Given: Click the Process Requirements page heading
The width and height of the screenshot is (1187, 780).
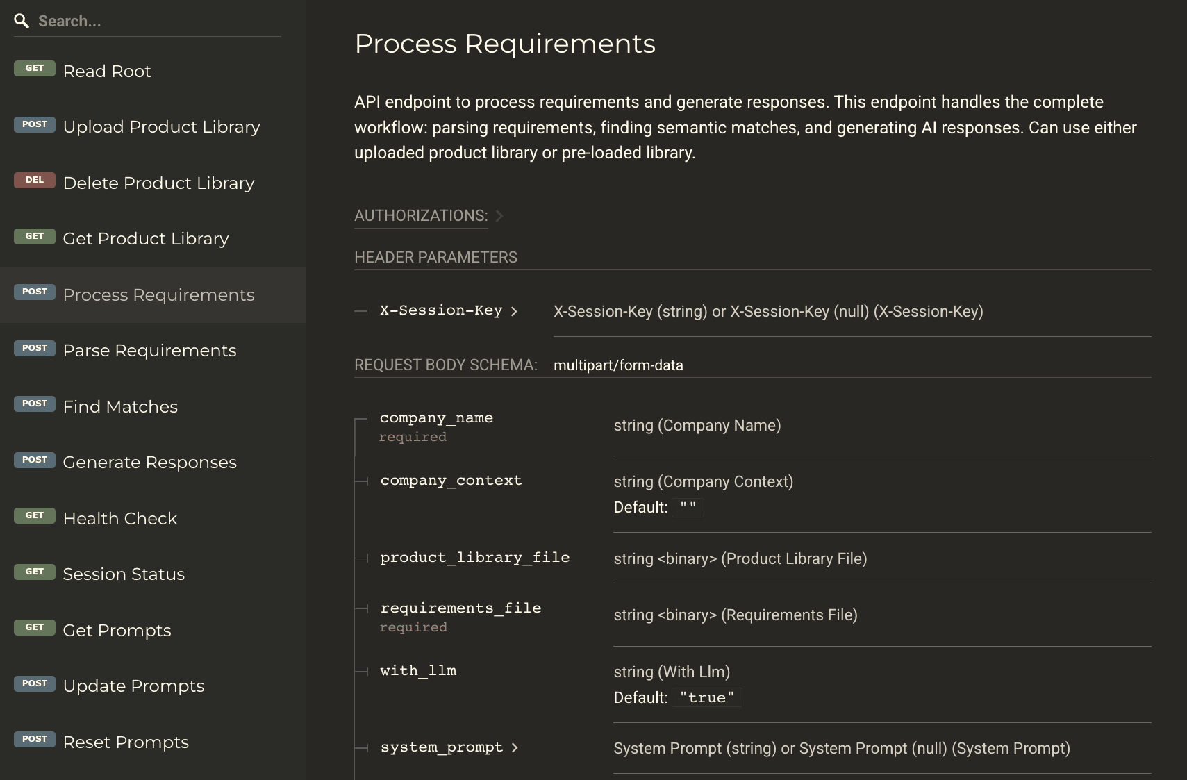Looking at the screenshot, I should pos(505,44).
